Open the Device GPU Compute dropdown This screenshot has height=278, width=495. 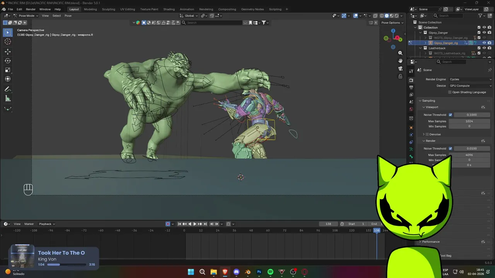coord(470,86)
